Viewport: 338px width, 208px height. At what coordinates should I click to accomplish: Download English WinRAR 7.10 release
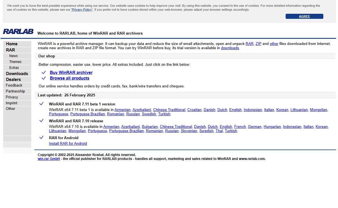click(226, 127)
